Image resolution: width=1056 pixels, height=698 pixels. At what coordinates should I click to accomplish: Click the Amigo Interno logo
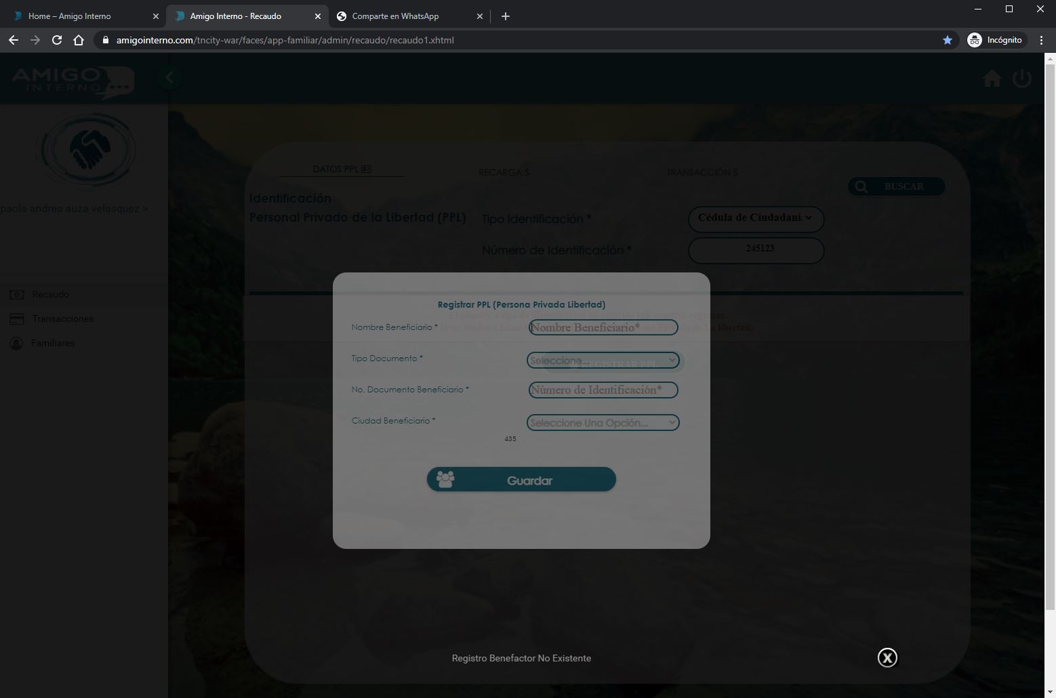pyautogui.click(x=73, y=81)
